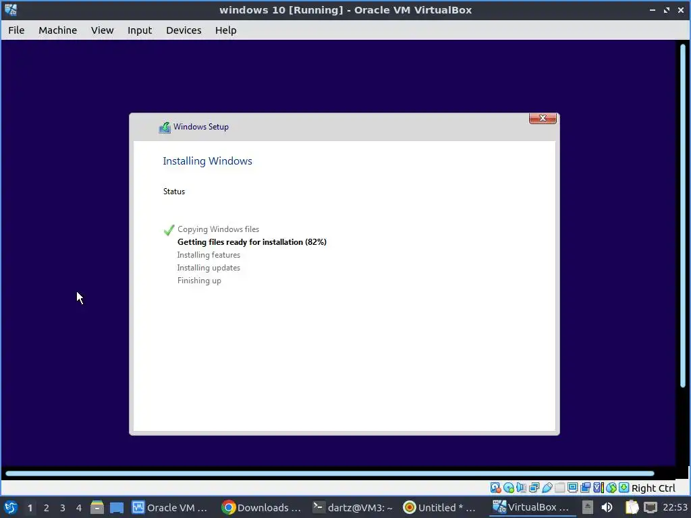
Task: Switch to the Oracle VM taskbar window
Action: [169, 507]
